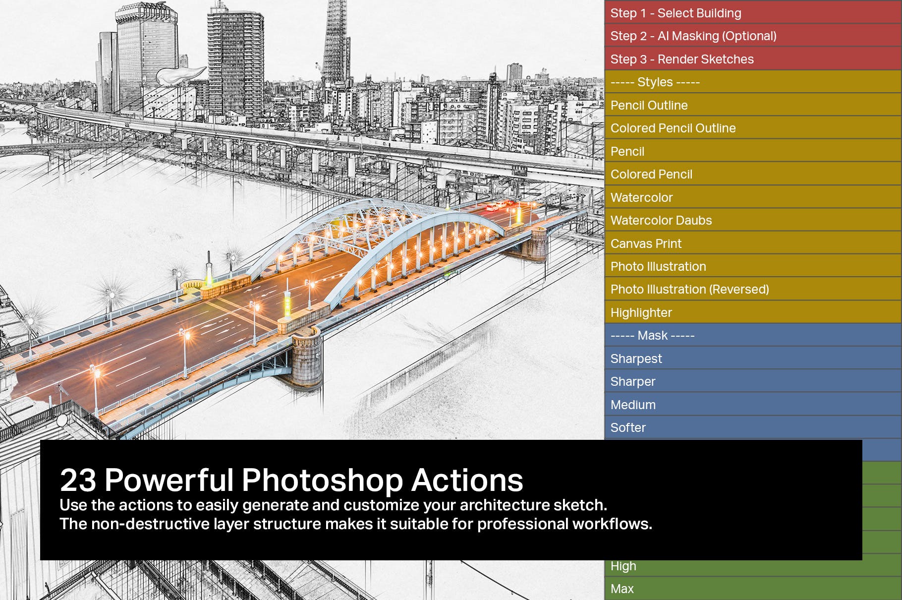
Task: Choose the Watercolor Daubs style action
Action: tap(743, 220)
